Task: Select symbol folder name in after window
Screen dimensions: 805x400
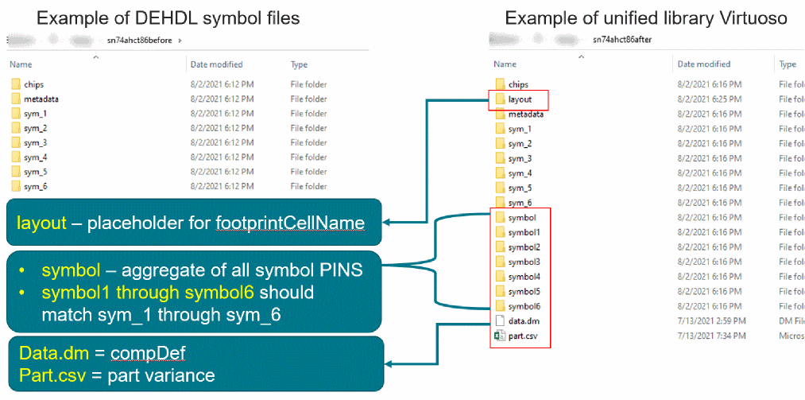Action: 521,218
